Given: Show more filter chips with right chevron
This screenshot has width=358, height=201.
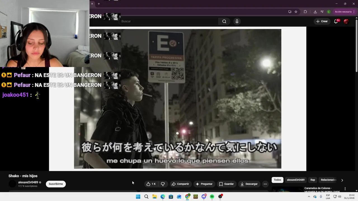Looking at the screenshot, I should (x=342, y=180).
